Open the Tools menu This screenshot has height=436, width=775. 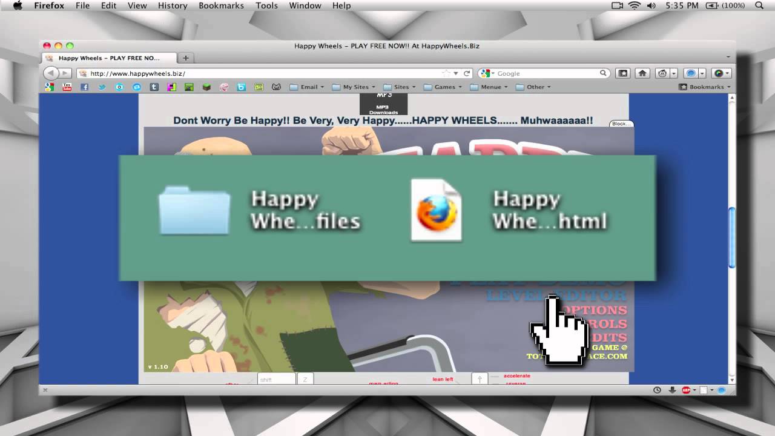pyautogui.click(x=266, y=5)
